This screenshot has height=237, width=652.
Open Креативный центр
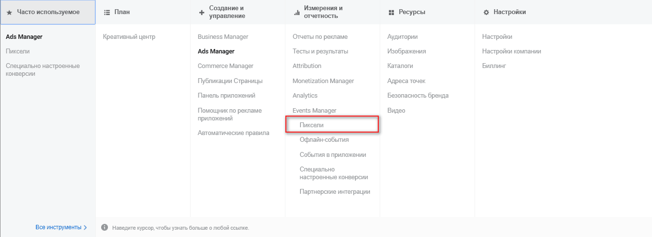pyautogui.click(x=129, y=37)
